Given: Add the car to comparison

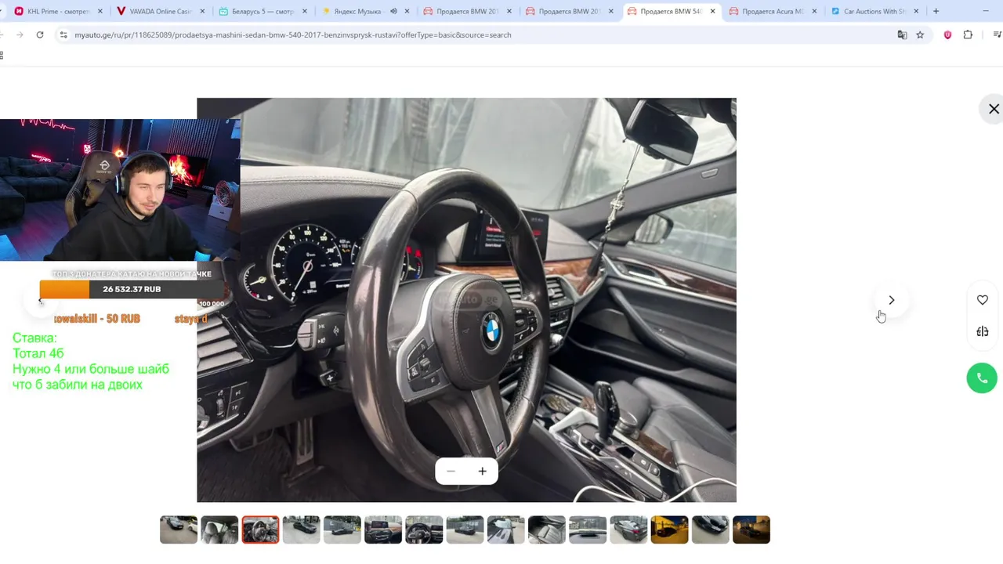Looking at the screenshot, I should tap(982, 331).
